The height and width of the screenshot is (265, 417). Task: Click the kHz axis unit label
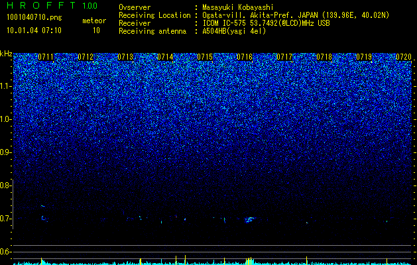point(6,54)
